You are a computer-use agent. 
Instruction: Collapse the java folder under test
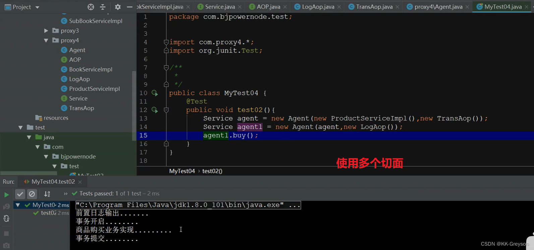pos(29,137)
